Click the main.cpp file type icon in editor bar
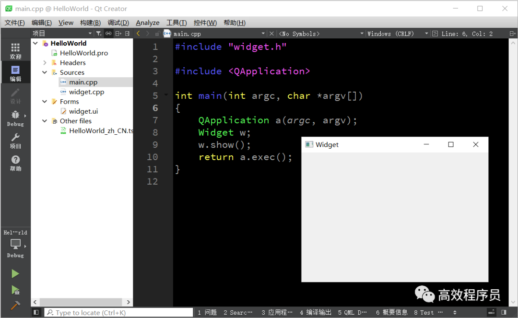 (x=167, y=34)
